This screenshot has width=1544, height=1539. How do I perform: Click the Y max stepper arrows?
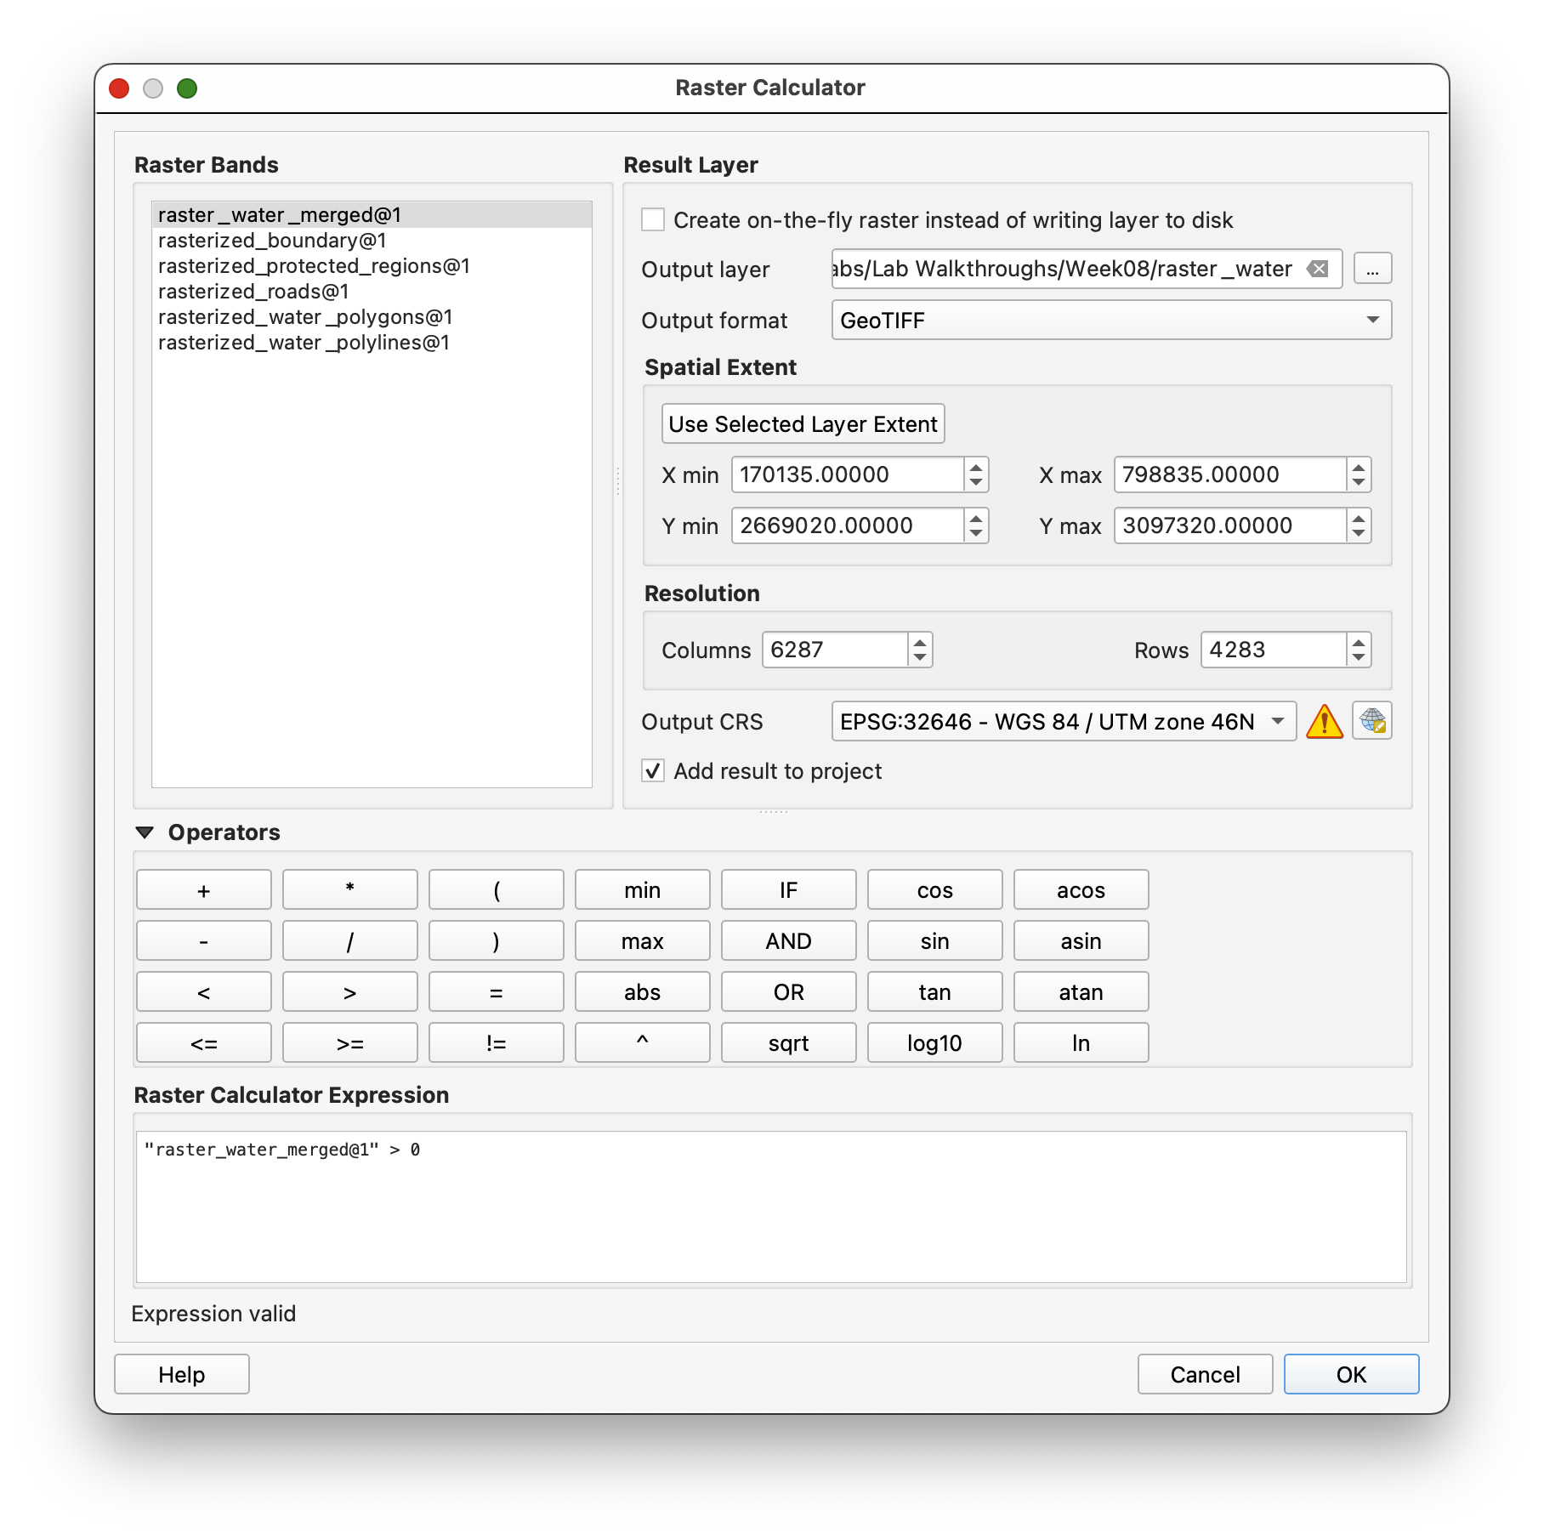tap(1359, 525)
